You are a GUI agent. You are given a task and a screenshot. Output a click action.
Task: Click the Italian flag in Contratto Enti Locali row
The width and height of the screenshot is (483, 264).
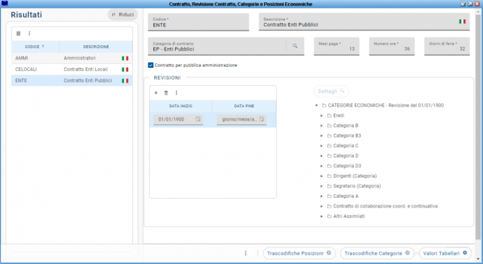pyautogui.click(x=125, y=69)
